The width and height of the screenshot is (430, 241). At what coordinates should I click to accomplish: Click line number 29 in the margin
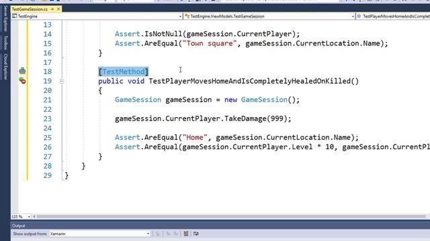point(48,175)
